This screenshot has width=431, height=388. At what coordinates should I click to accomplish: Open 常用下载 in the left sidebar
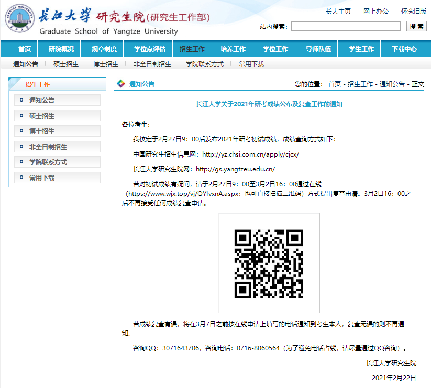[x=42, y=178]
